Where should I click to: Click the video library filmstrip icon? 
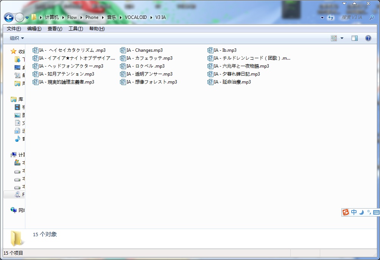click(x=17, y=107)
